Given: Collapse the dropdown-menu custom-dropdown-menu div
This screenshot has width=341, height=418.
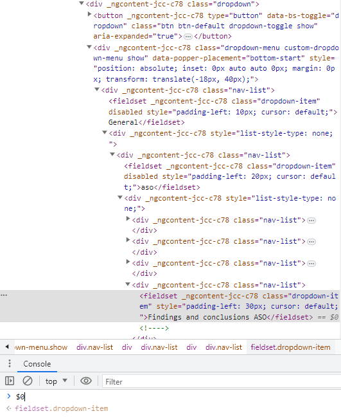Looking at the screenshot, I should click(89, 47).
